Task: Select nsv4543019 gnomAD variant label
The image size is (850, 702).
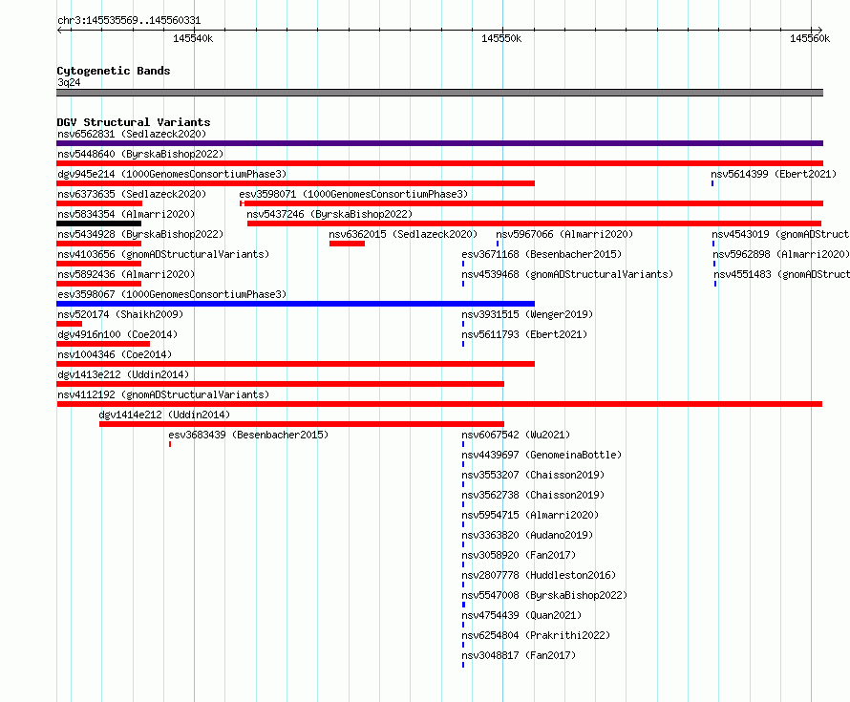Action: click(x=780, y=234)
